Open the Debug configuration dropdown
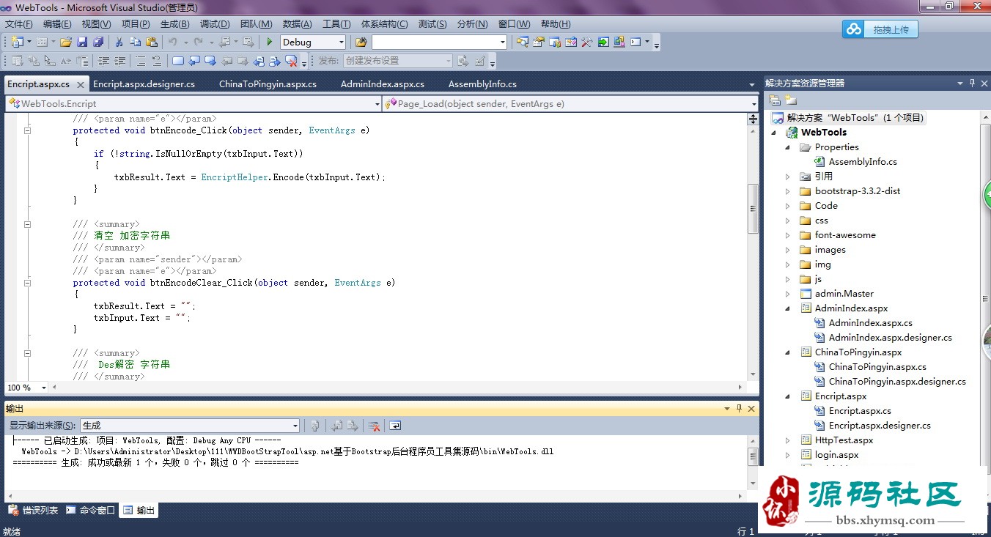Viewport: 991px width, 537px height. (340, 42)
